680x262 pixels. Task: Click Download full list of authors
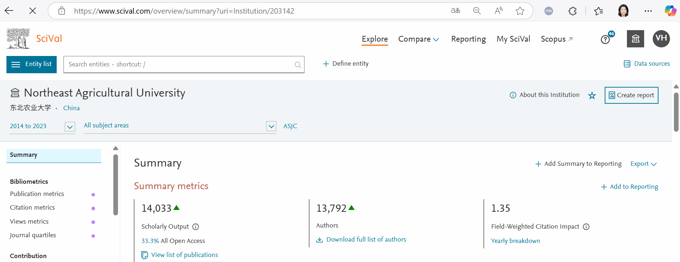point(366,239)
